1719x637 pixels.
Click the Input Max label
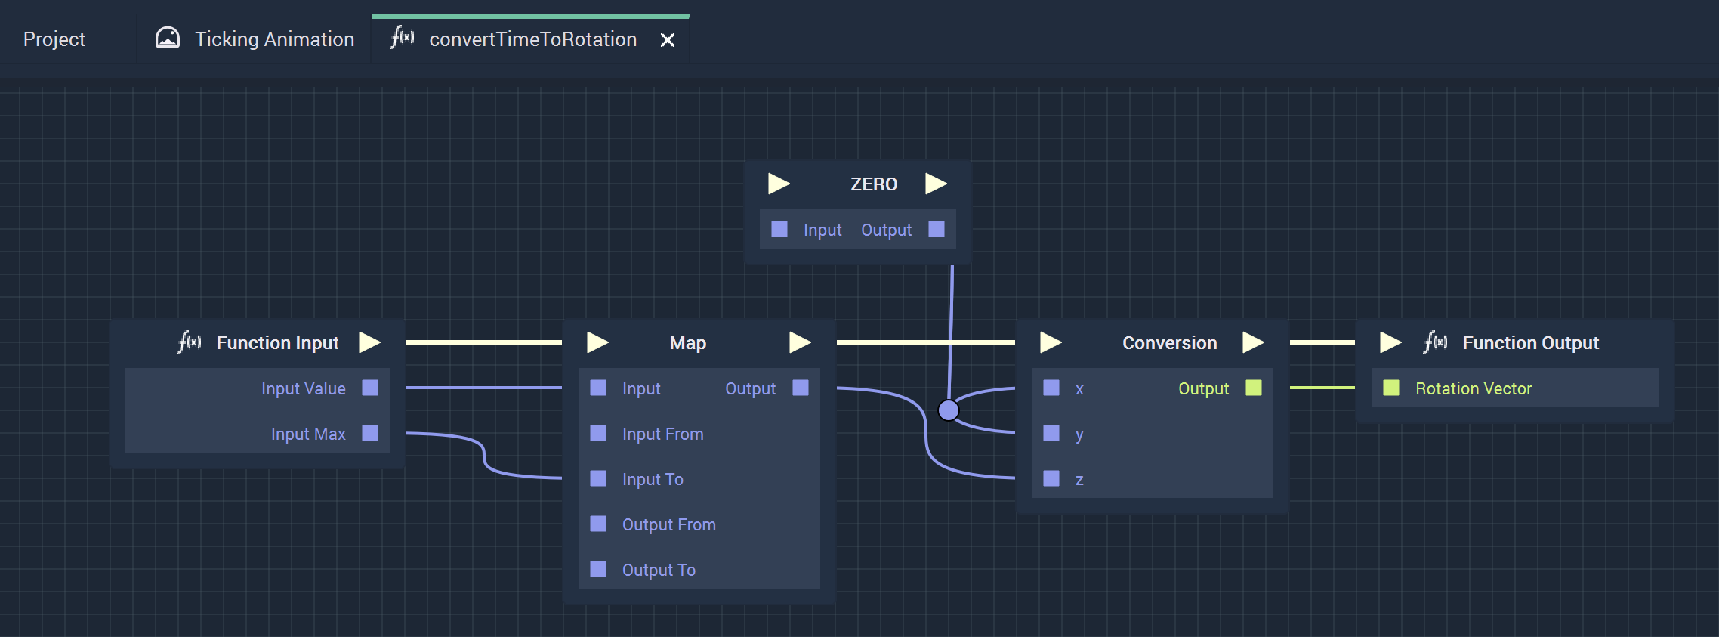(308, 434)
